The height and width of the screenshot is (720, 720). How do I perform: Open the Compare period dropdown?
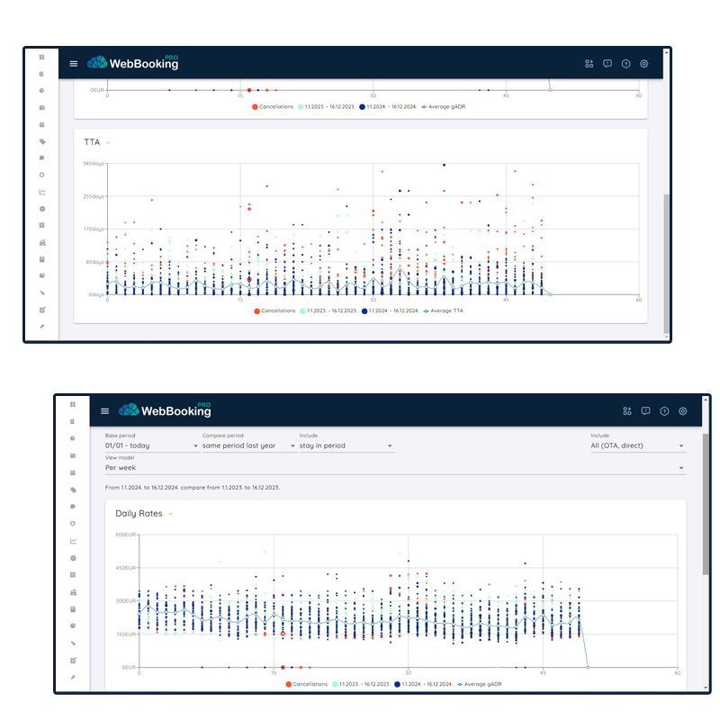coord(248,445)
